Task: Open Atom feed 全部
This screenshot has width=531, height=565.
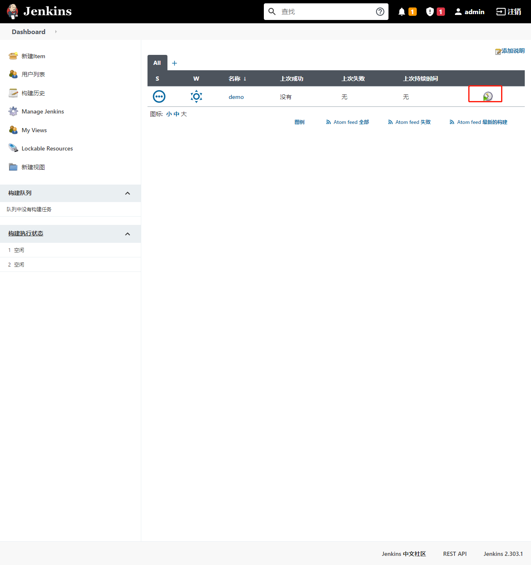Action: [x=347, y=122]
